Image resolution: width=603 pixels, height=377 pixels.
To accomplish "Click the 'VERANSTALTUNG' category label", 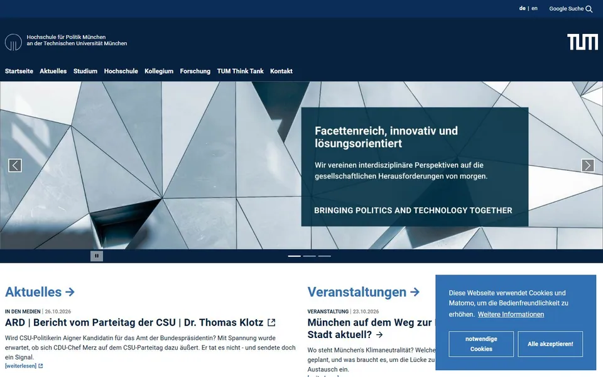I will (328, 312).
